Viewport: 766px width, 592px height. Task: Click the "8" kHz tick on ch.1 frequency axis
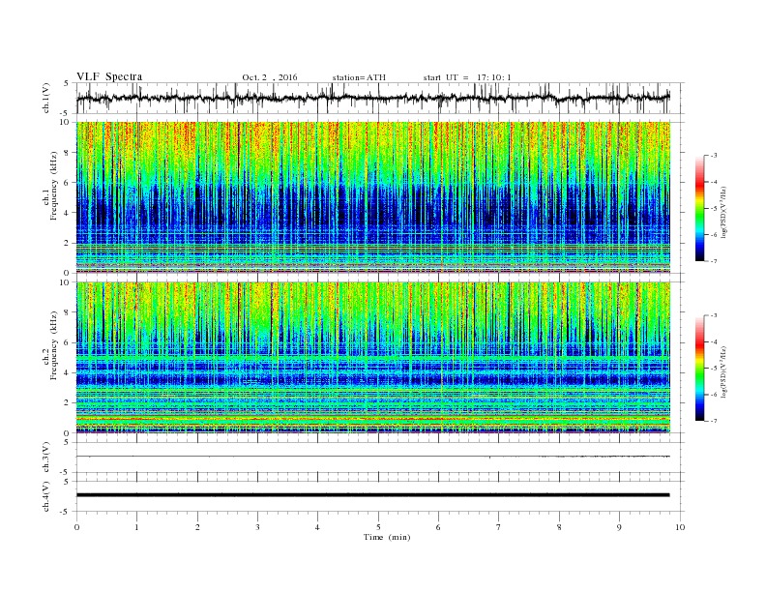pyautogui.click(x=68, y=153)
